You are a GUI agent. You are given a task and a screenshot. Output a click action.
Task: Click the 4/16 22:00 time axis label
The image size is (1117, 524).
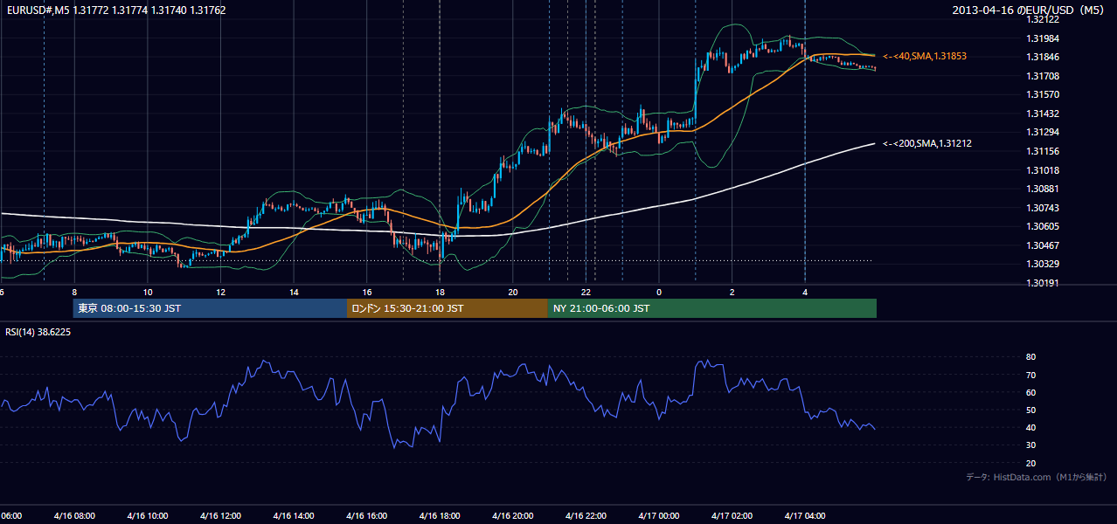(x=586, y=516)
